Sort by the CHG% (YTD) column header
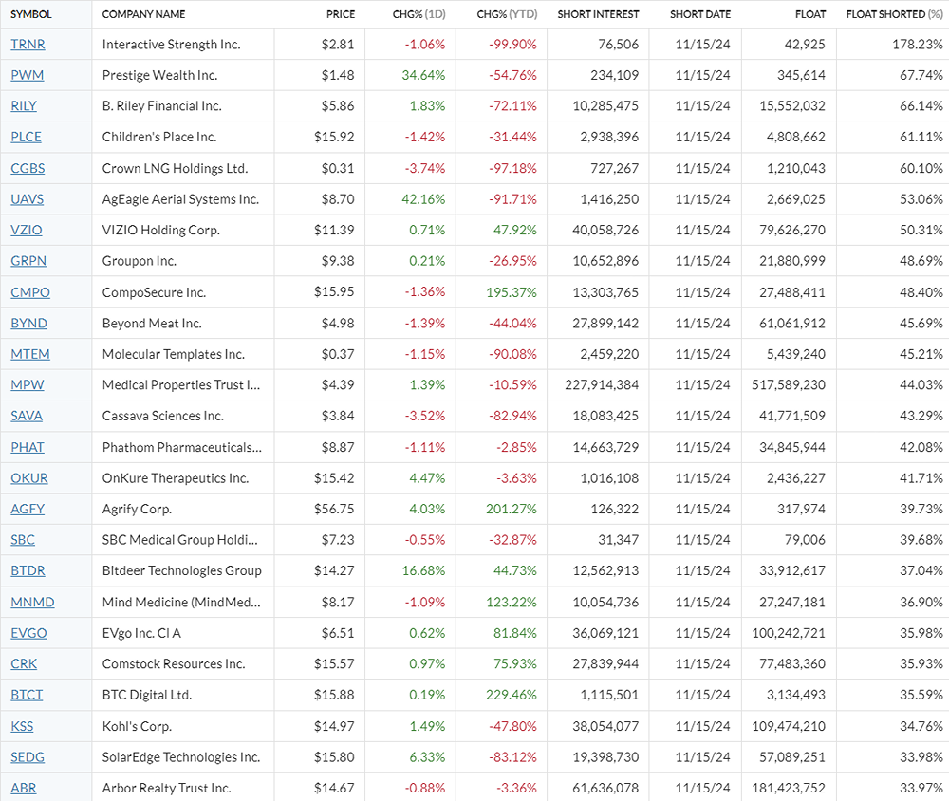The width and height of the screenshot is (949, 801). (x=507, y=14)
